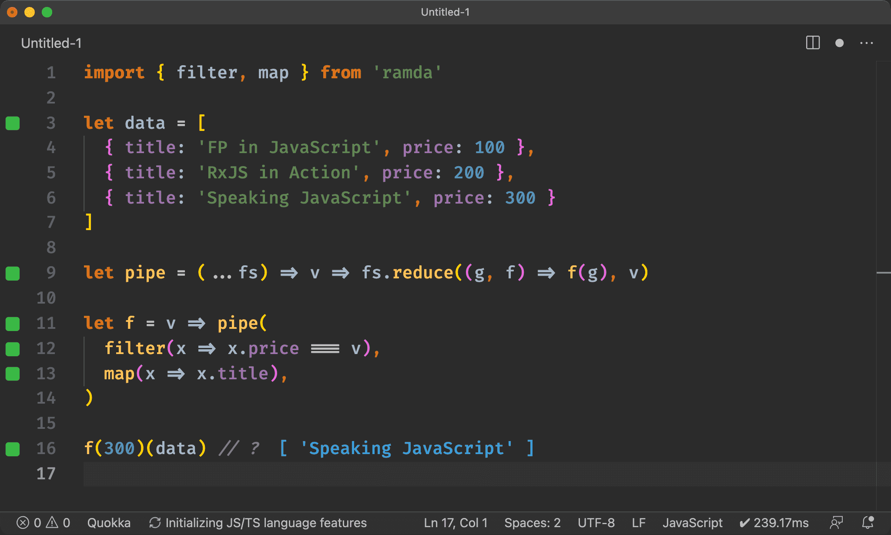891x535 pixels.
Task: Click line number 1 in the gutter
Action: [51, 73]
